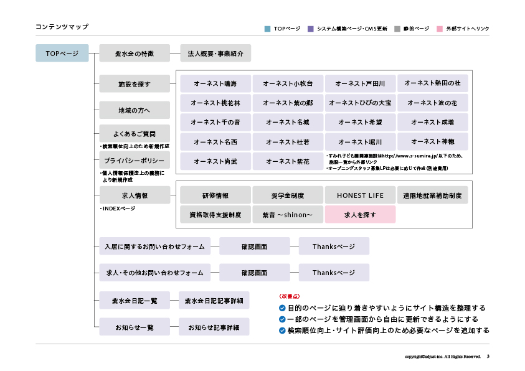
Task: Open the 法人概要・事業紹介 box
Action: [x=215, y=53]
